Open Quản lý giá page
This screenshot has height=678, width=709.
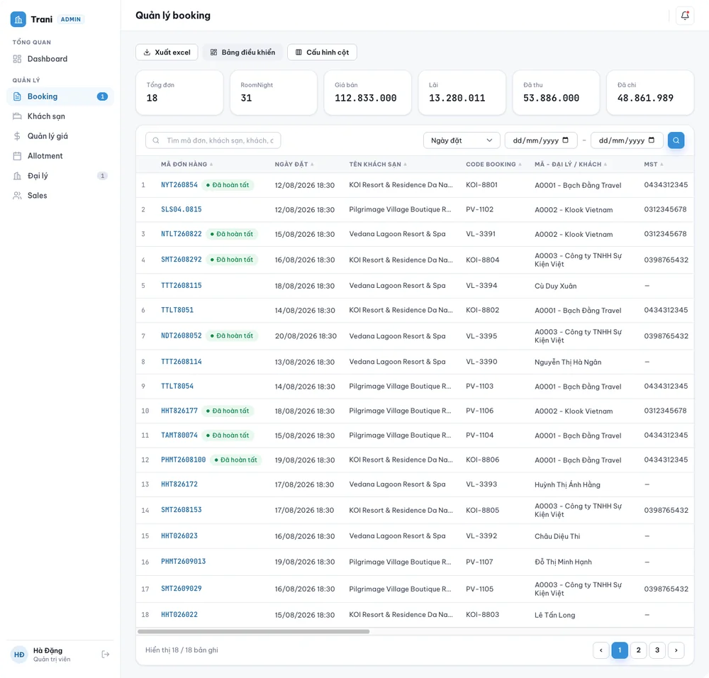pyautogui.click(x=60, y=136)
